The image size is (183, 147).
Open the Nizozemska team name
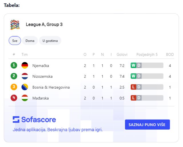[42, 76]
